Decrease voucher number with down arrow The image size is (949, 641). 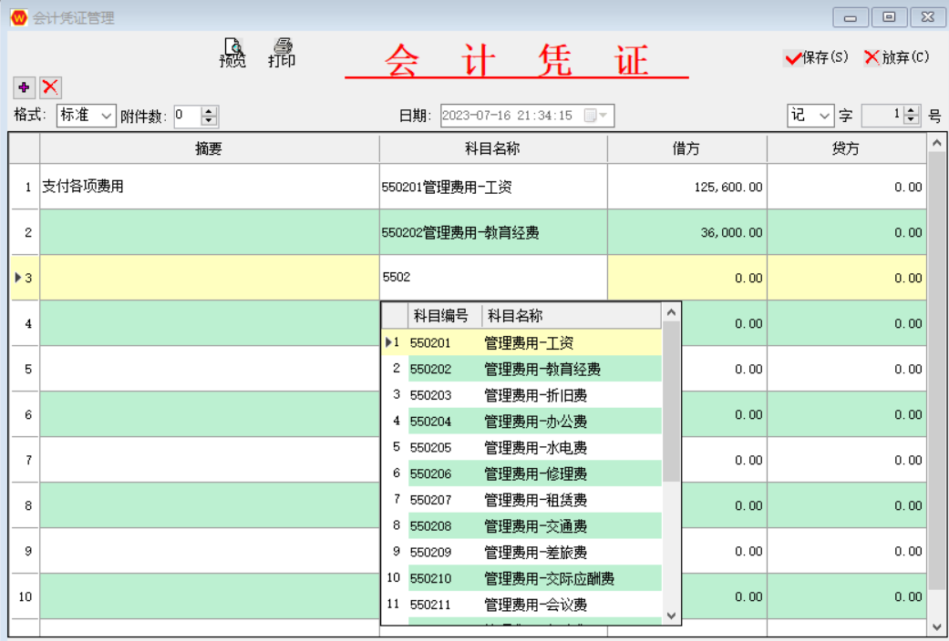click(x=912, y=120)
